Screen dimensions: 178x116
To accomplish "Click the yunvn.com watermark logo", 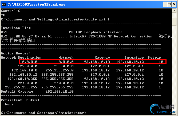I will pos(163,109).
